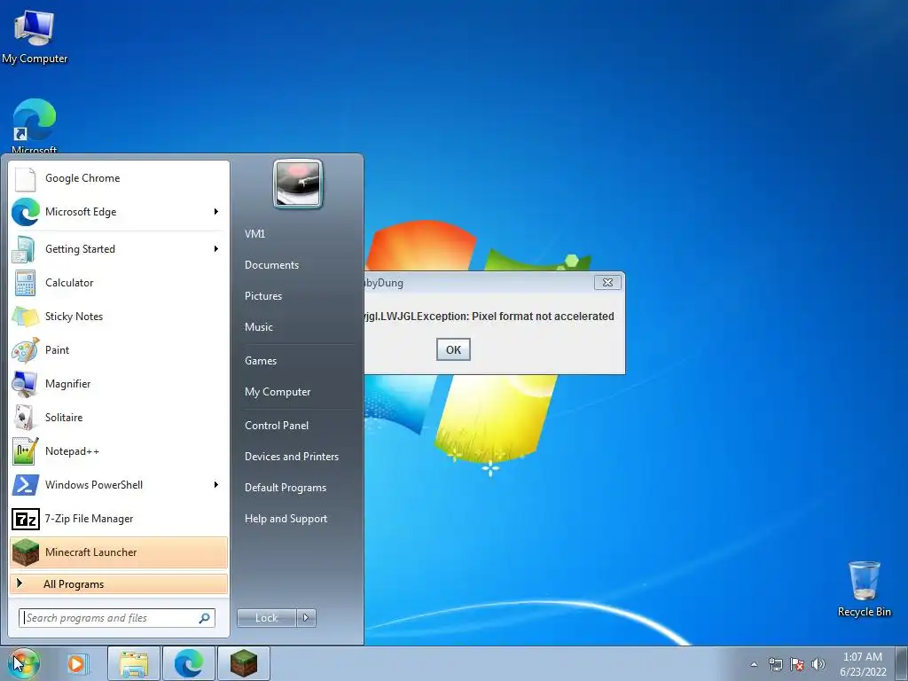Switch to Minecraft in the taskbar
The image size is (908, 681).
coord(244,663)
